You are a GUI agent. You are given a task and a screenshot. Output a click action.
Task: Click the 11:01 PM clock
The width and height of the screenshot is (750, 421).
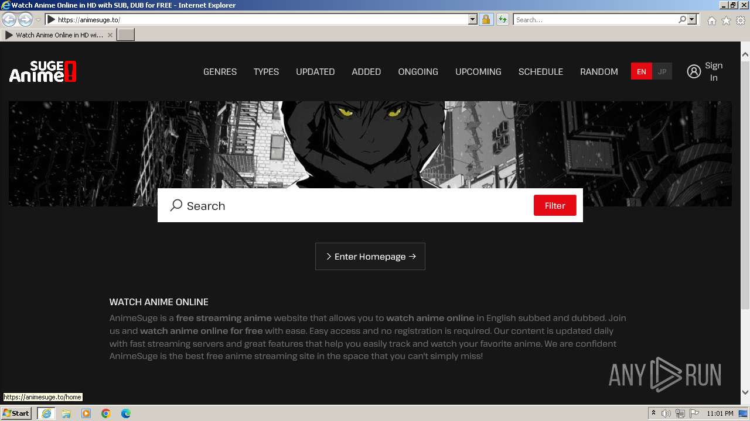pyautogui.click(x=720, y=413)
